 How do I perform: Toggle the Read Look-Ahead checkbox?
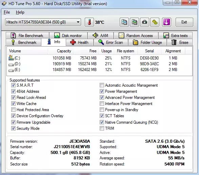coord(13,97)
